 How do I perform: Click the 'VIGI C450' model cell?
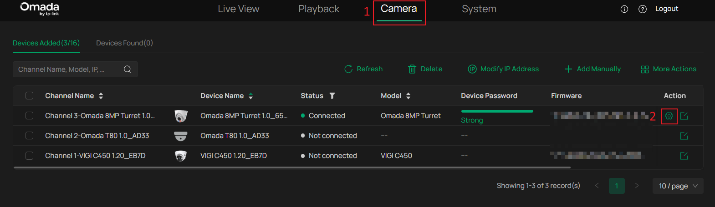click(x=396, y=156)
